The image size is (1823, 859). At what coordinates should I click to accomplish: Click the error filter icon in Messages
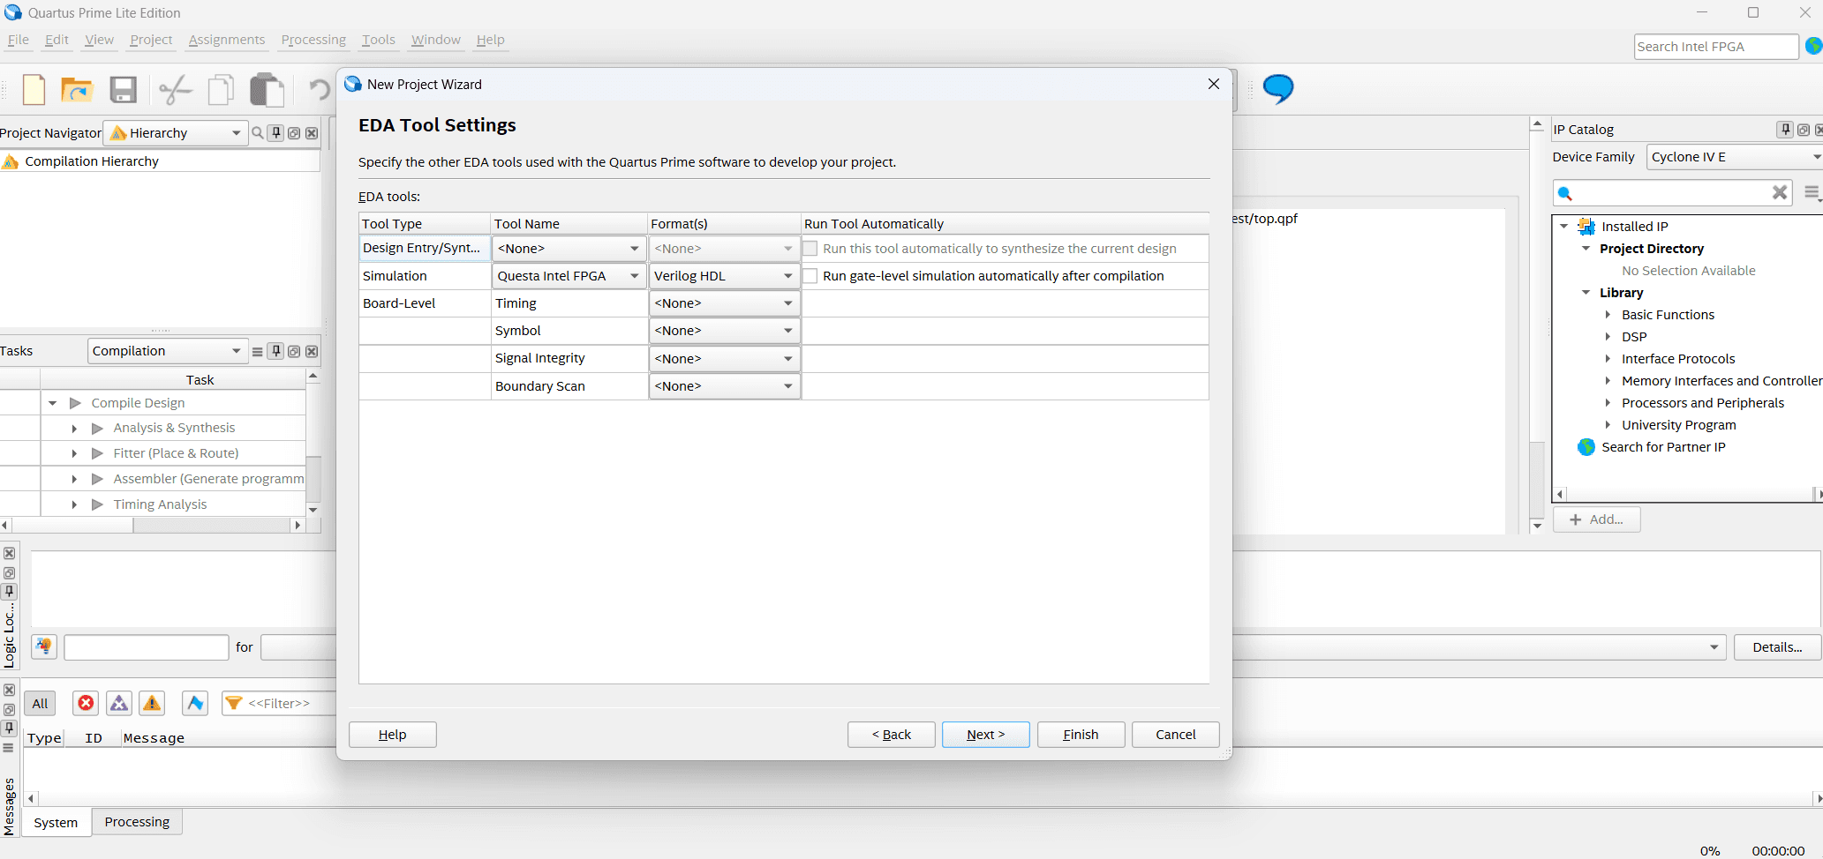pyautogui.click(x=86, y=703)
